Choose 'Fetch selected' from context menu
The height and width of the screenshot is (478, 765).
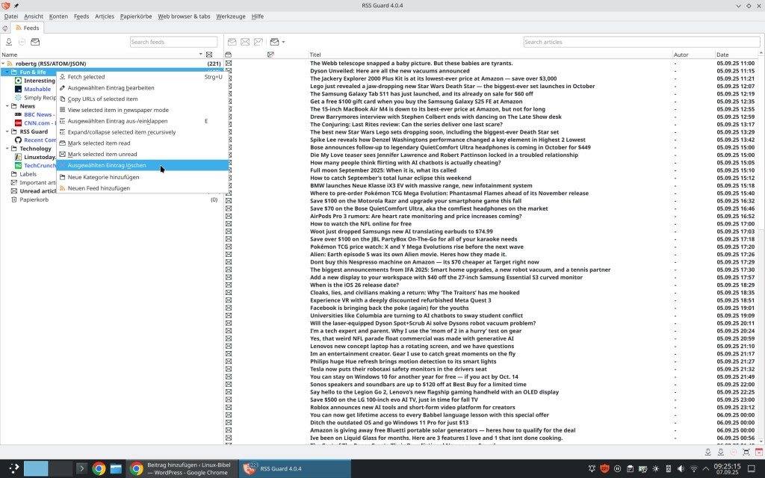[x=143, y=77]
